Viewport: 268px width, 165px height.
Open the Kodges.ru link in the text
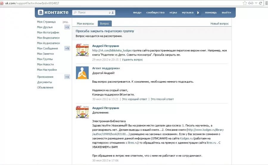186,138
